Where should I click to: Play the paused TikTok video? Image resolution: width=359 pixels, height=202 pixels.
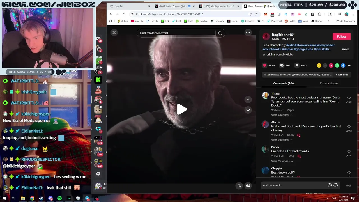click(182, 109)
